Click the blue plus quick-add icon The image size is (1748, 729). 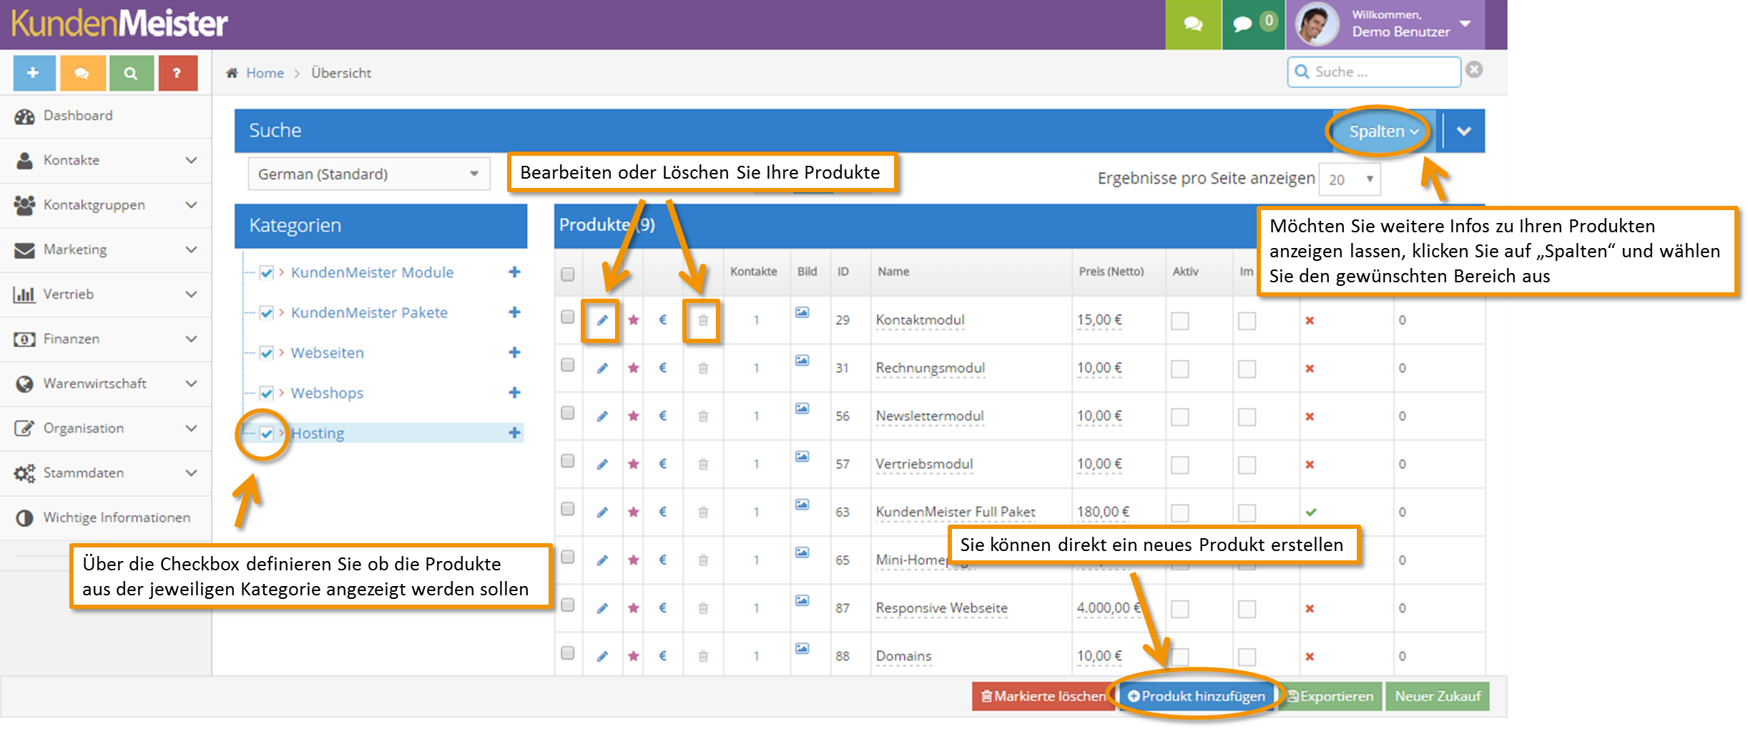click(x=34, y=73)
